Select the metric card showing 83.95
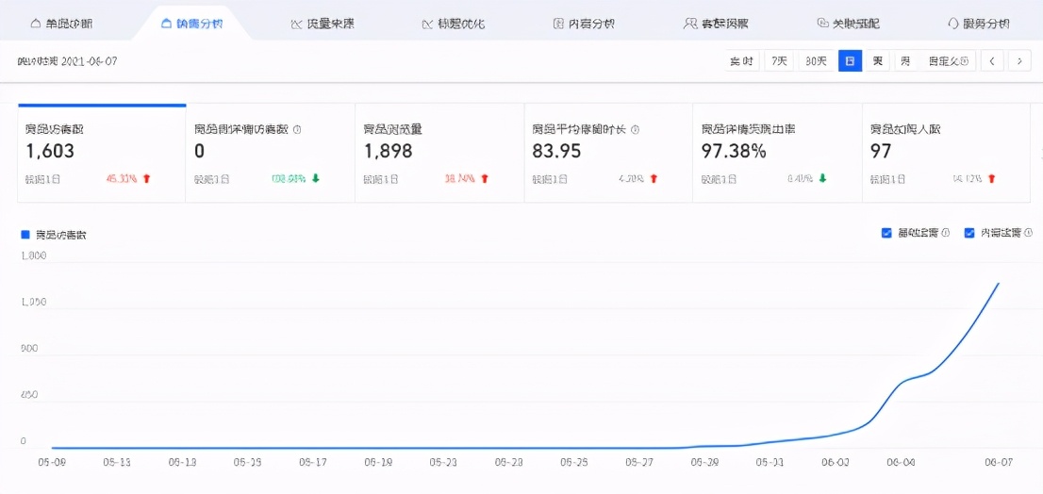This screenshot has height=494, width=1043. tap(608, 154)
